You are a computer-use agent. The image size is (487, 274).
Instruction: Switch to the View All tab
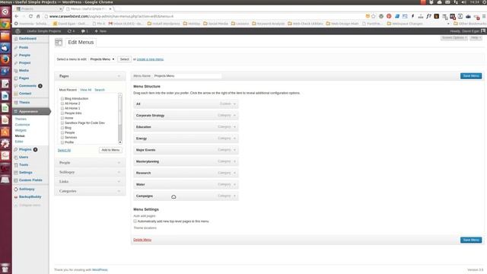click(86, 90)
